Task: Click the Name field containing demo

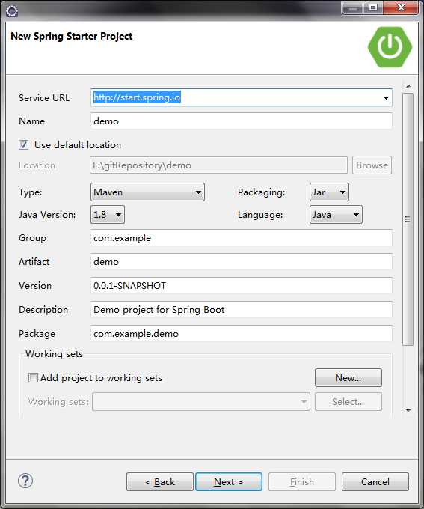Action: 242,121
